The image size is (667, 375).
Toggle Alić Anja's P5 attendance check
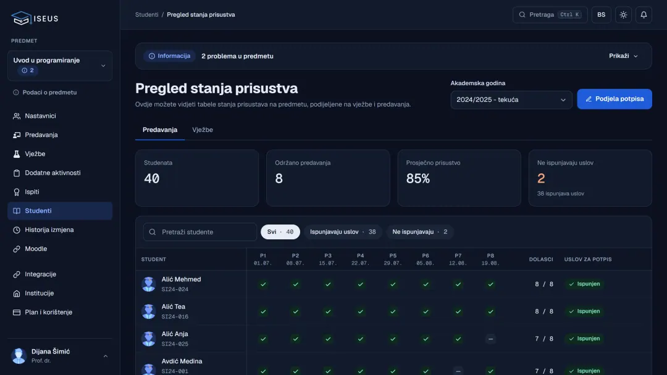[393, 339]
